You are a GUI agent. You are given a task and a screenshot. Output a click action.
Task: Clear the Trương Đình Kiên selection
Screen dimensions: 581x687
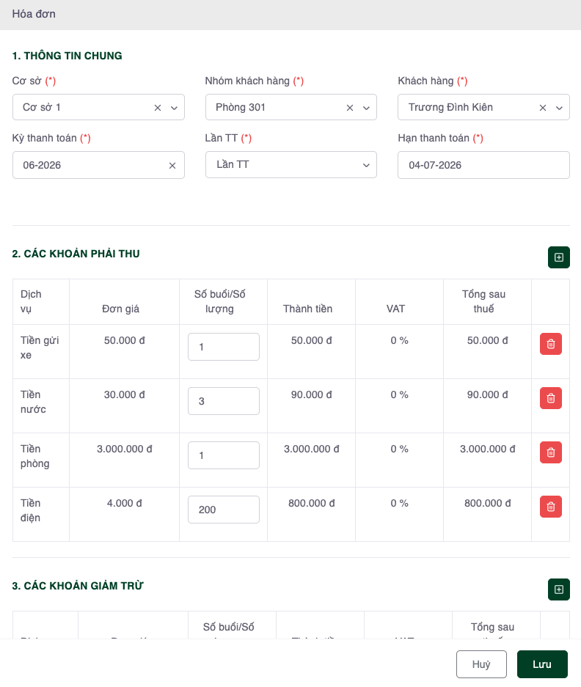(x=543, y=108)
